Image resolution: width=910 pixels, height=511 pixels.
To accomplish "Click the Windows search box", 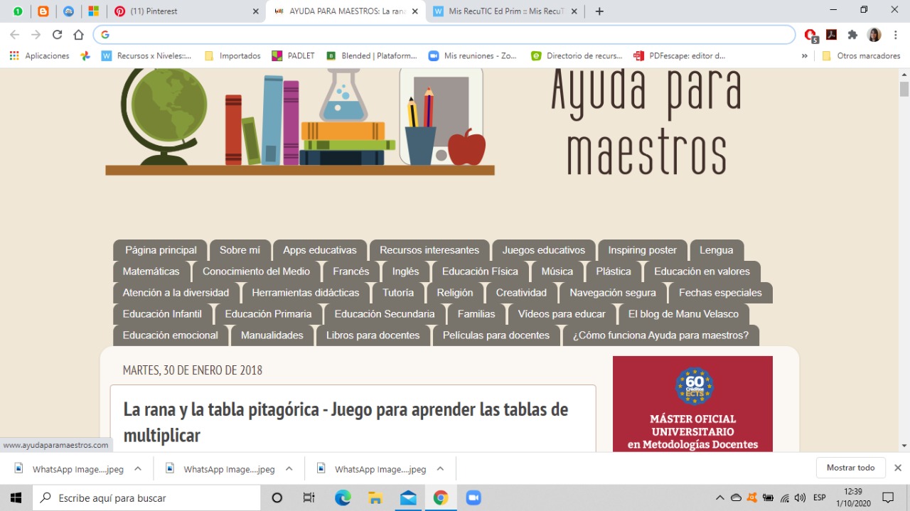I will click(x=146, y=498).
